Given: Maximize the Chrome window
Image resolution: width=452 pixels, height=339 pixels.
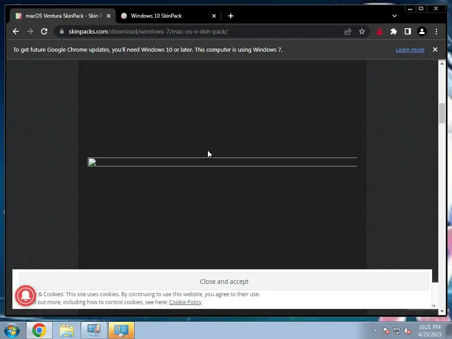Looking at the screenshot, I should click(x=421, y=9).
